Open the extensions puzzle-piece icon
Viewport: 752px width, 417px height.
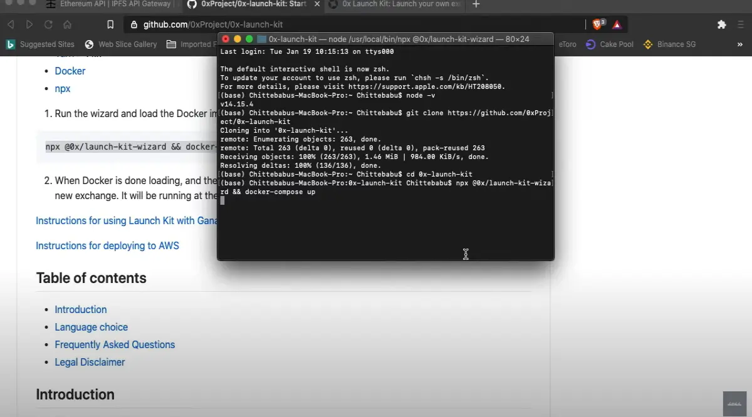(x=721, y=24)
